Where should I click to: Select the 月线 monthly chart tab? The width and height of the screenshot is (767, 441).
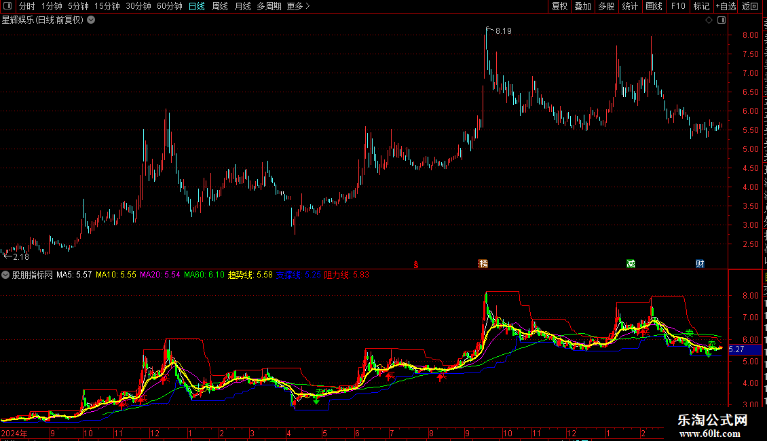242,6
